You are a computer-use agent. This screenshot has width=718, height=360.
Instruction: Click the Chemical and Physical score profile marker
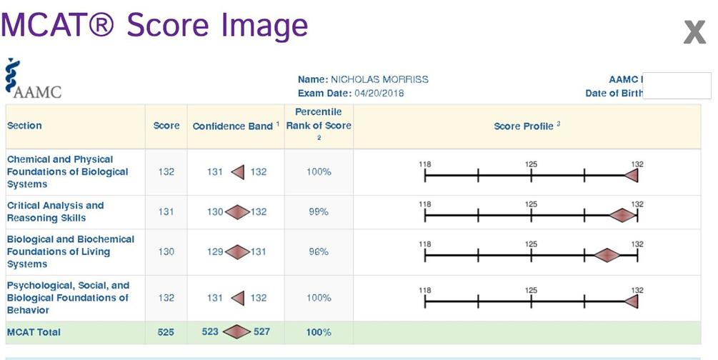point(632,176)
